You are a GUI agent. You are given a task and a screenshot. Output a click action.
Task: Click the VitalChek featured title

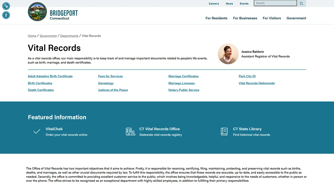coord(54,129)
